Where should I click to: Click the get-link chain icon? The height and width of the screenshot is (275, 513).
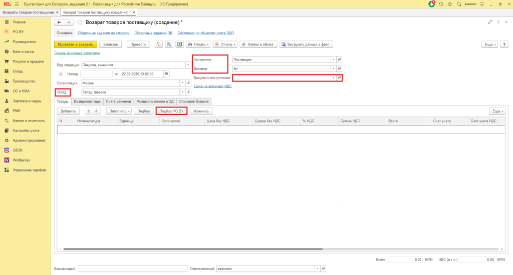coord(490,22)
